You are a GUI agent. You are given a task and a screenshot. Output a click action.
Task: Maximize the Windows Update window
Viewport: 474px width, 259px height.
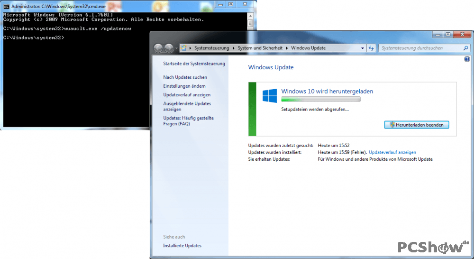pyautogui.click(x=448, y=35)
